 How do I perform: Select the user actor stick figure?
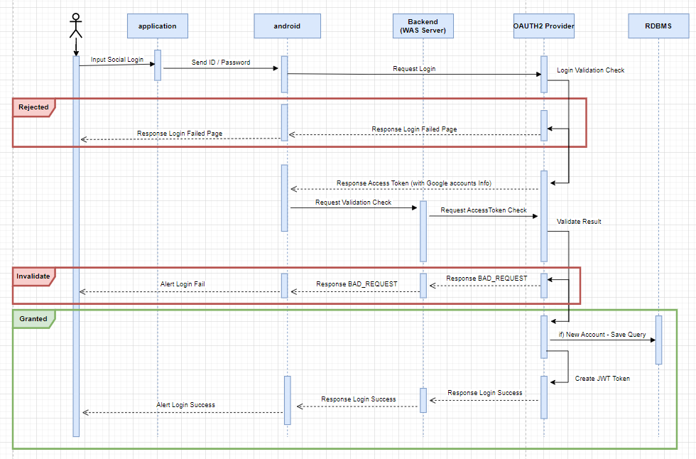(75, 23)
